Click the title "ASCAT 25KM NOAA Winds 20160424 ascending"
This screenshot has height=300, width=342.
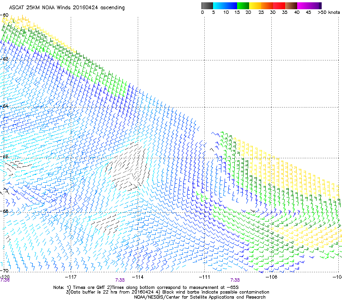(67, 8)
